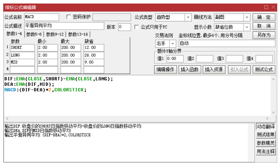Click the 公式名称 input field containing MACD

[x=41, y=17]
